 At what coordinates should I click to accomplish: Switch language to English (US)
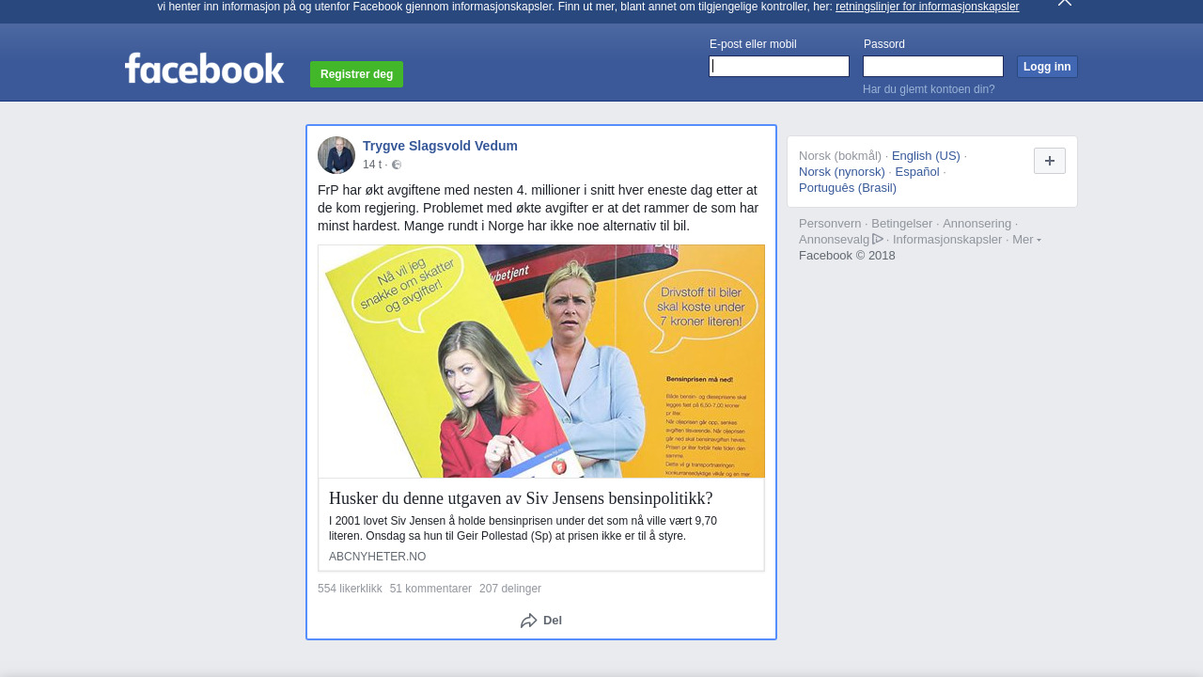(x=926, y=156)
